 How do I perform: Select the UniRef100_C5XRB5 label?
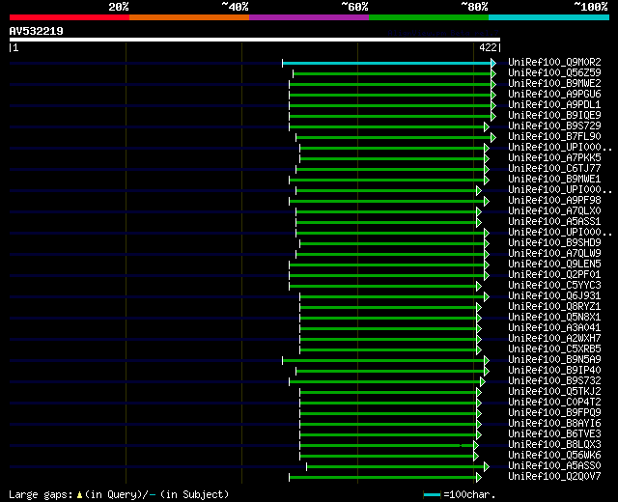(x=554, y=349)
